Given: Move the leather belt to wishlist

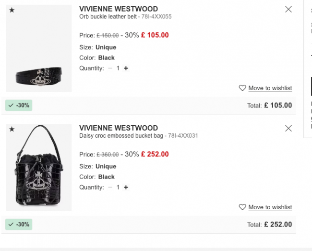Looking at the screenshot, I should (x=270, y=88).
